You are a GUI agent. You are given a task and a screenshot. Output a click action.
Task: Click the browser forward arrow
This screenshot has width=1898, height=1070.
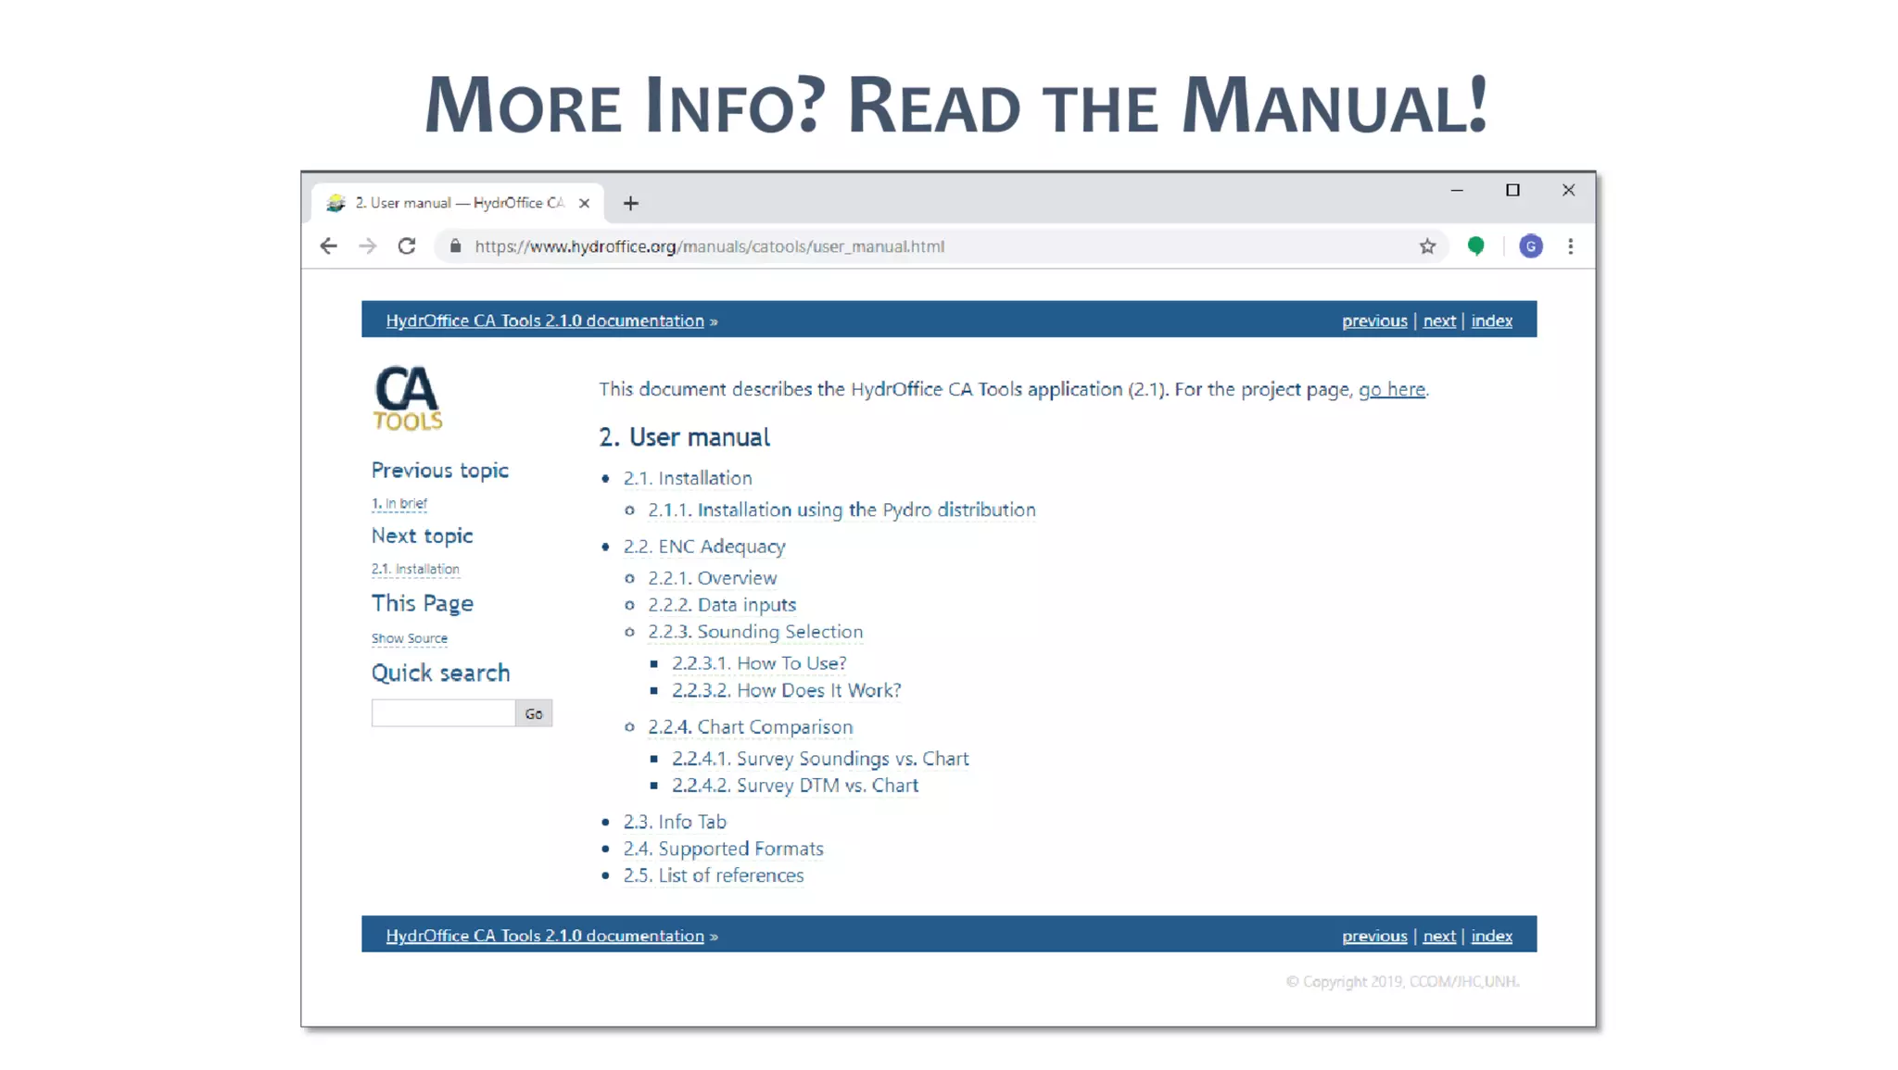click(x=368, y=246)
